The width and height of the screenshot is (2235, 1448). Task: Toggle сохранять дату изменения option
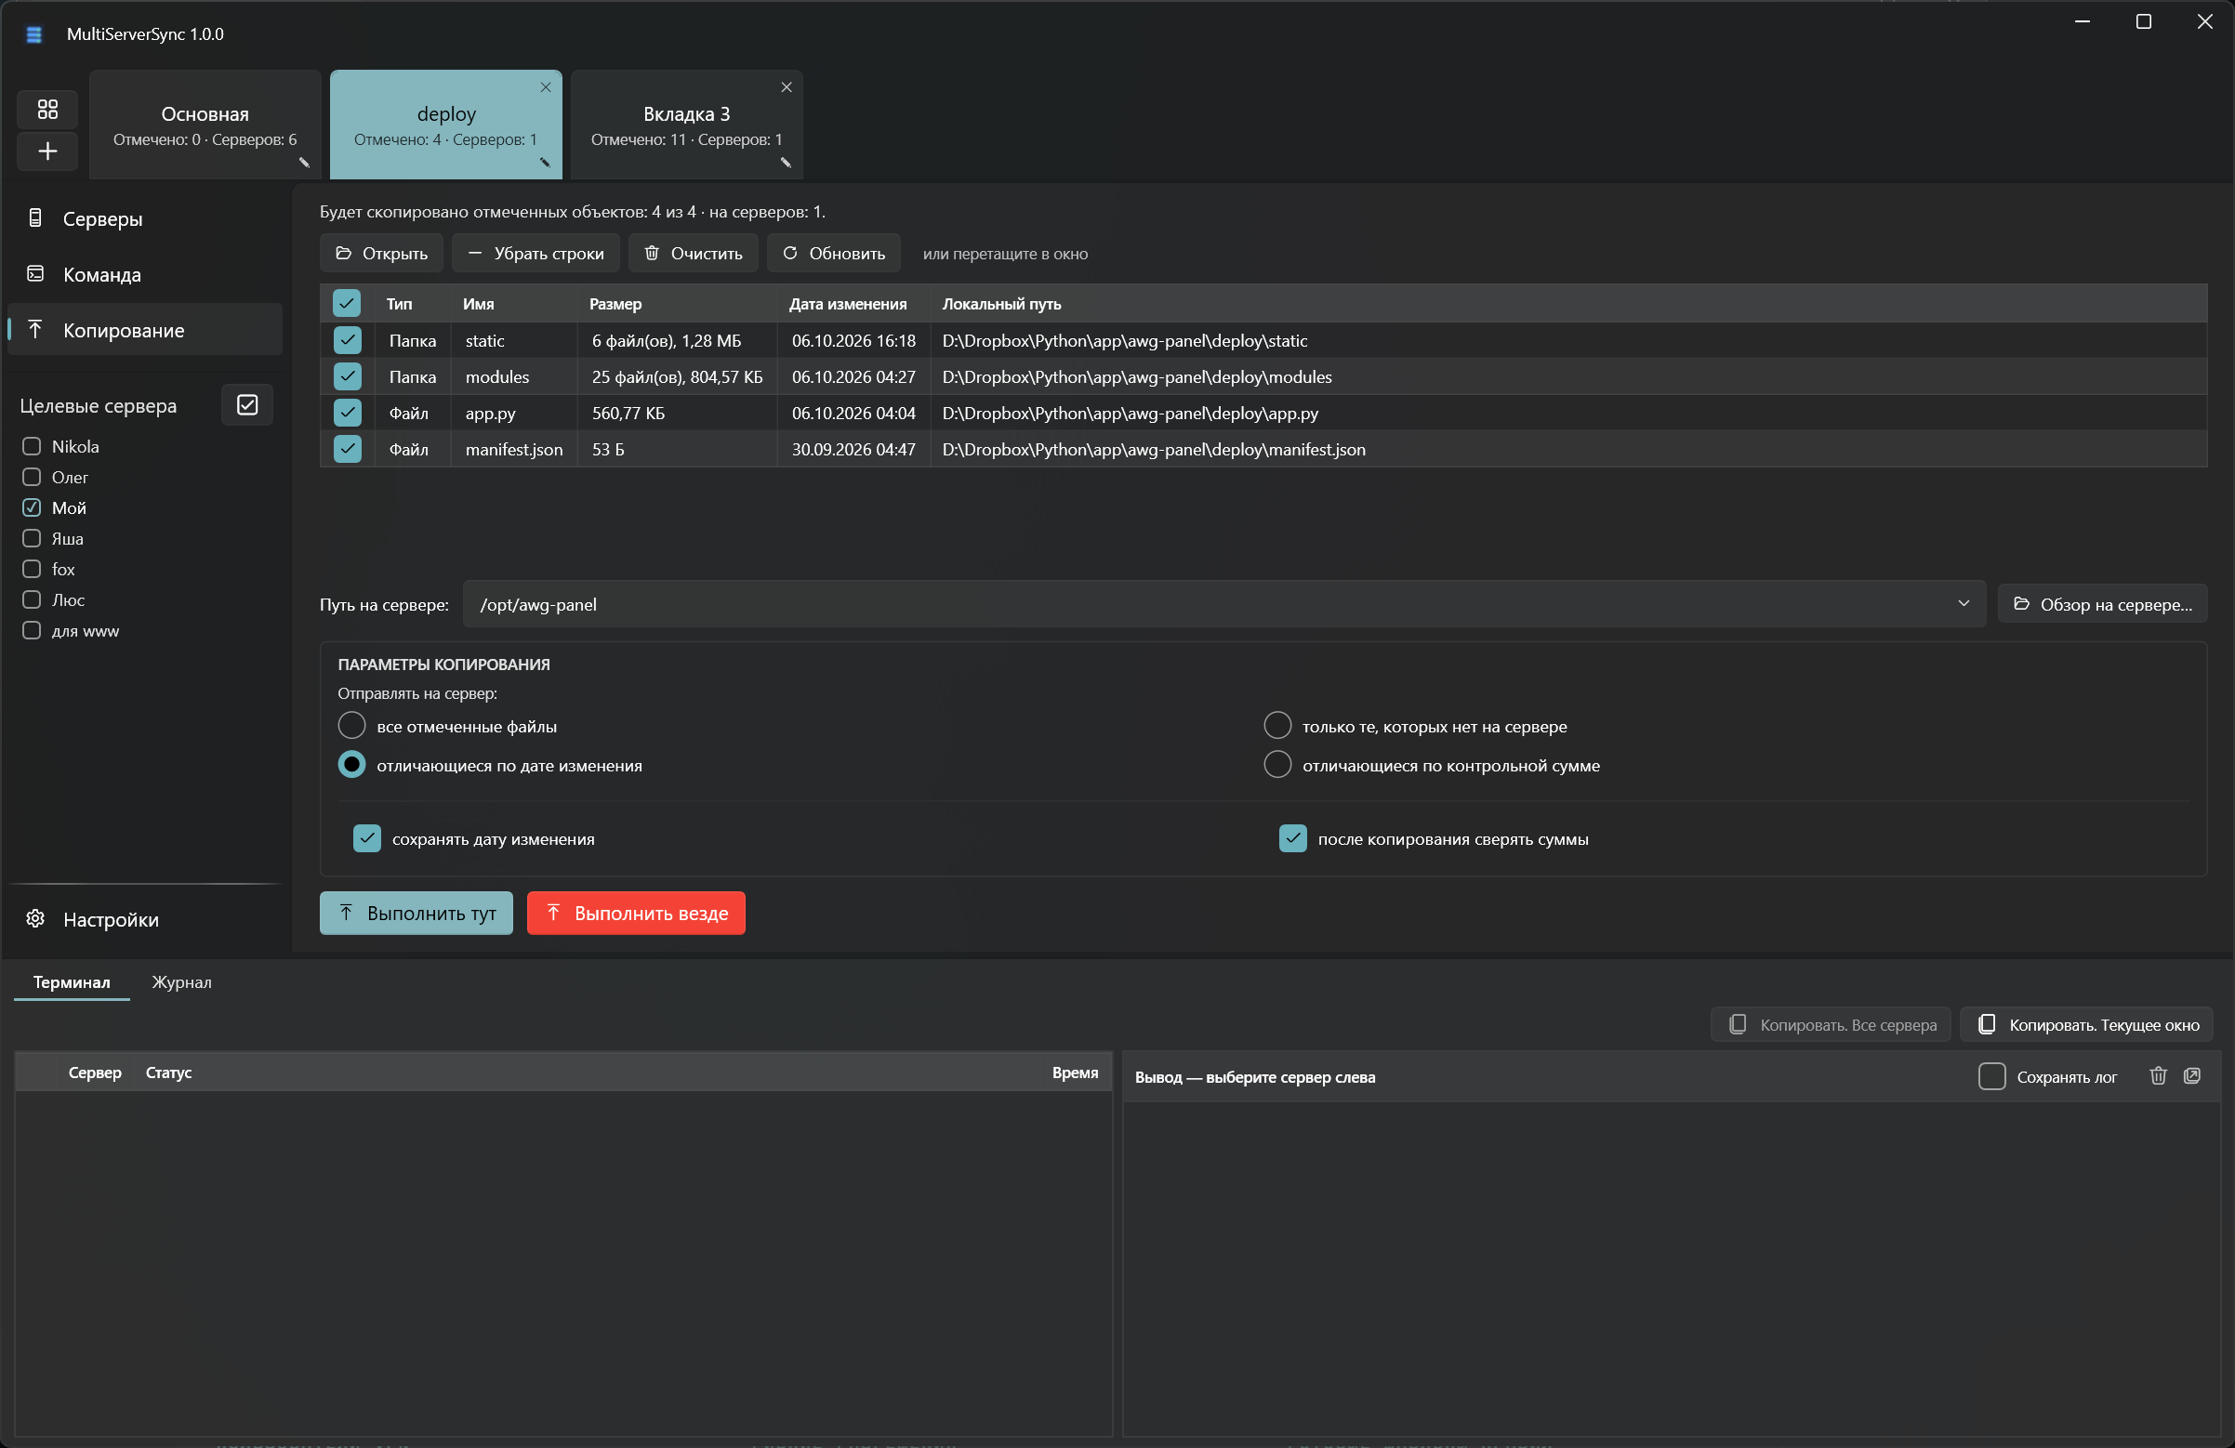[366, 838]
